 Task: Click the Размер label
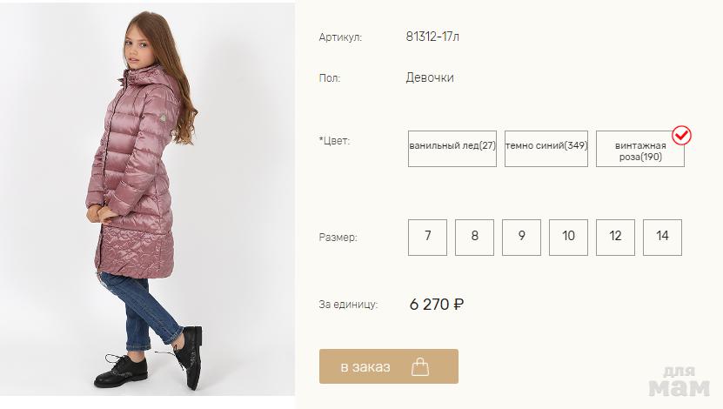click(x=338, y=237)
